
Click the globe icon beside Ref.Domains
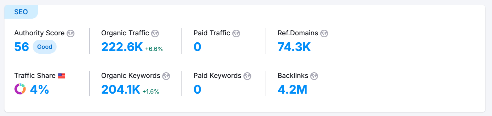(x=324, y=33)
